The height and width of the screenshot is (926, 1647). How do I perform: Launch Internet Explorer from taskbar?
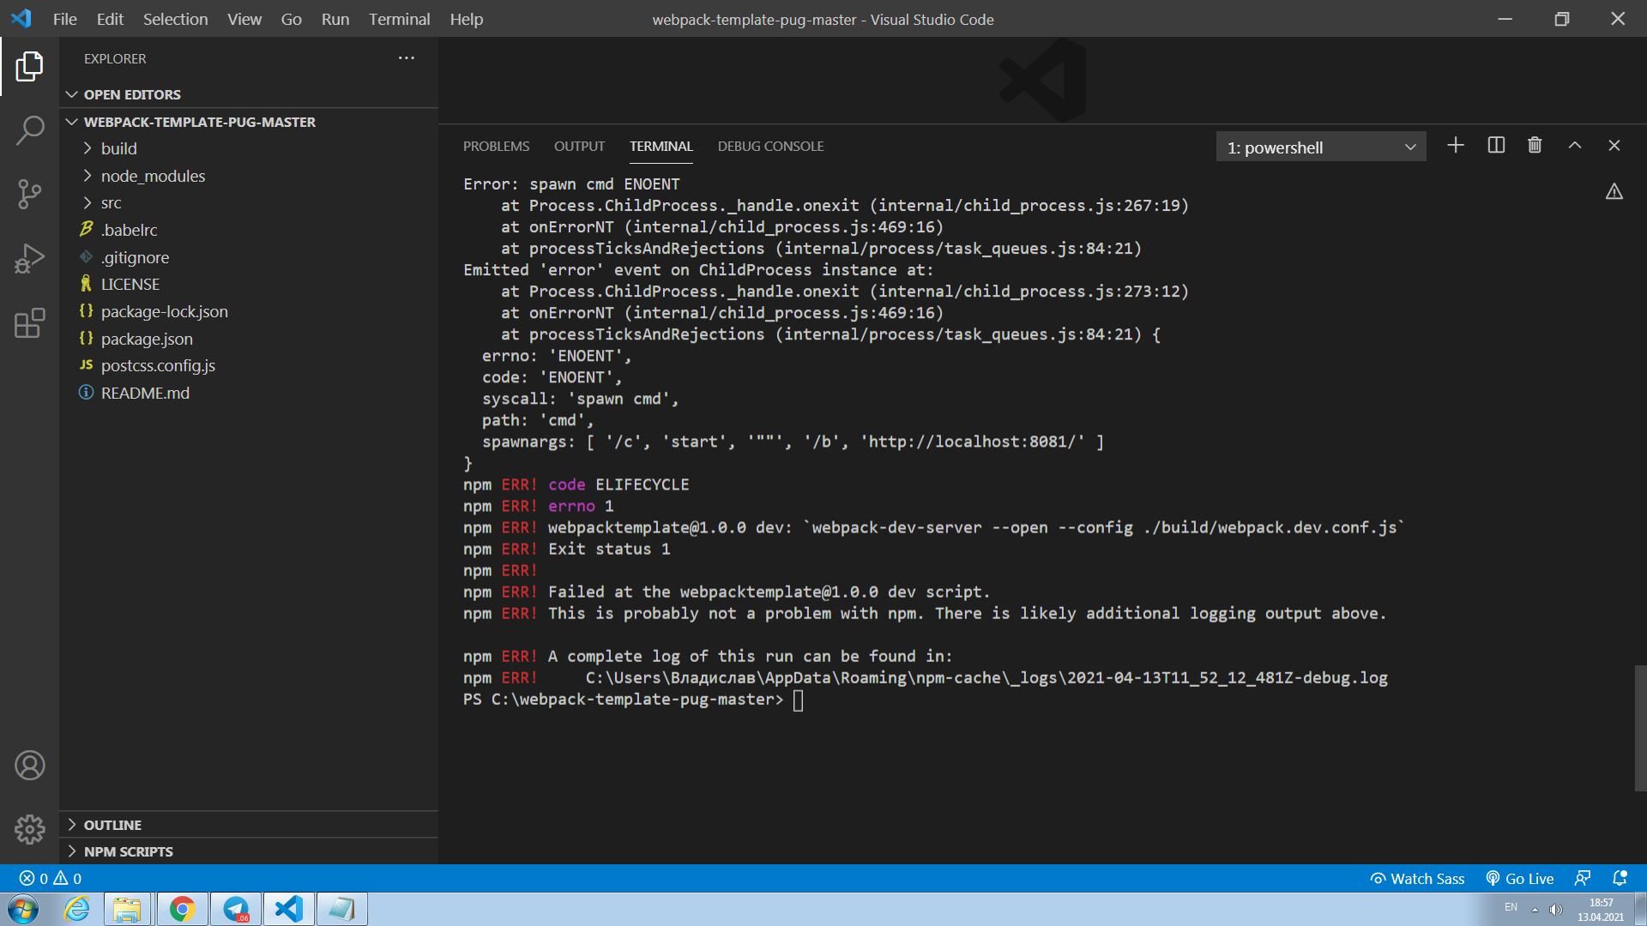click(77, 909)
